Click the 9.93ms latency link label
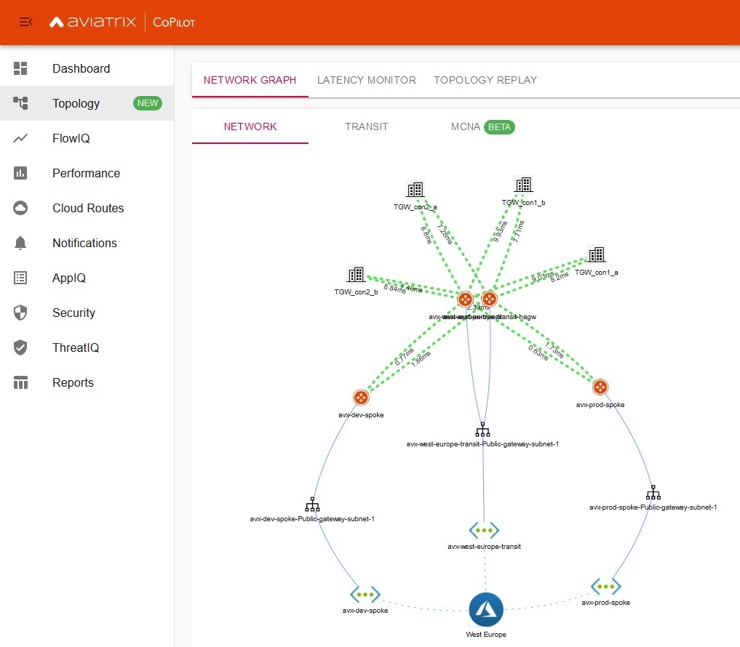 (x=500, y=232)
